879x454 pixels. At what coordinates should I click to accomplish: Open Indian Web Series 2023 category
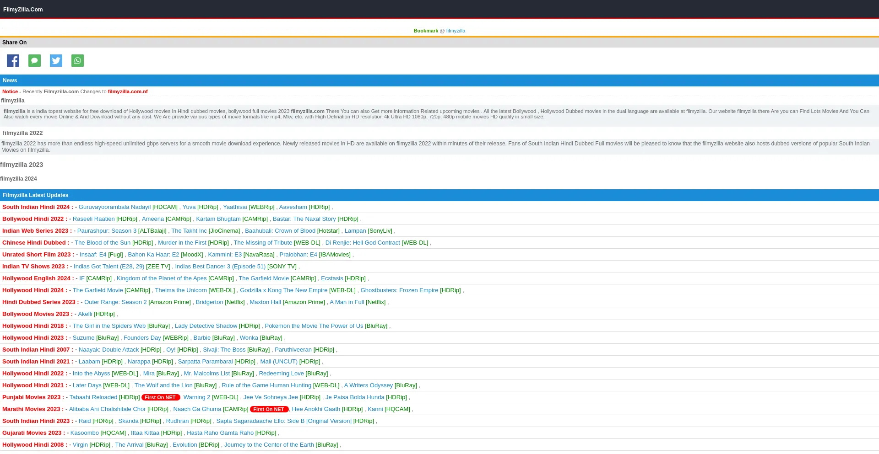tap(35, 231)
